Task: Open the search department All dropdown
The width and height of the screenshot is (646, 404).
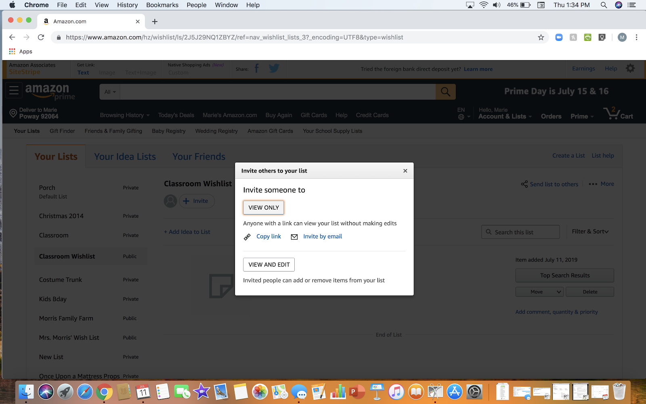Action: point(110,92)
